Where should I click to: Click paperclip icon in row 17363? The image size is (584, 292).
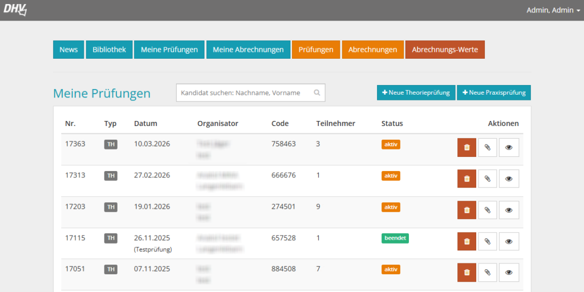[x=487, y=147]
